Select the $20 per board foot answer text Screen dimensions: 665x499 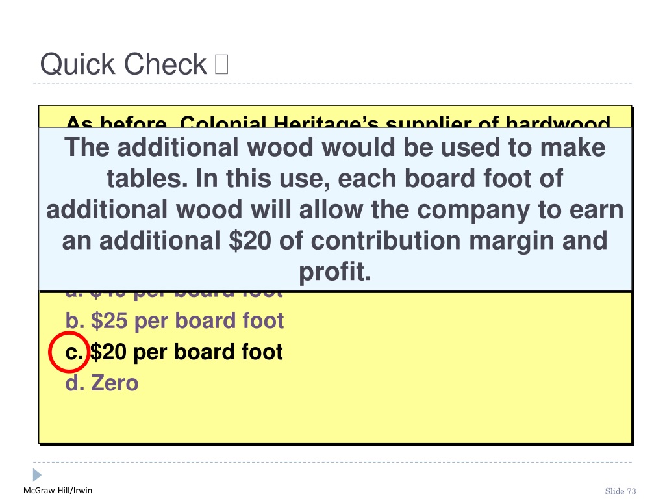[186, 352]
